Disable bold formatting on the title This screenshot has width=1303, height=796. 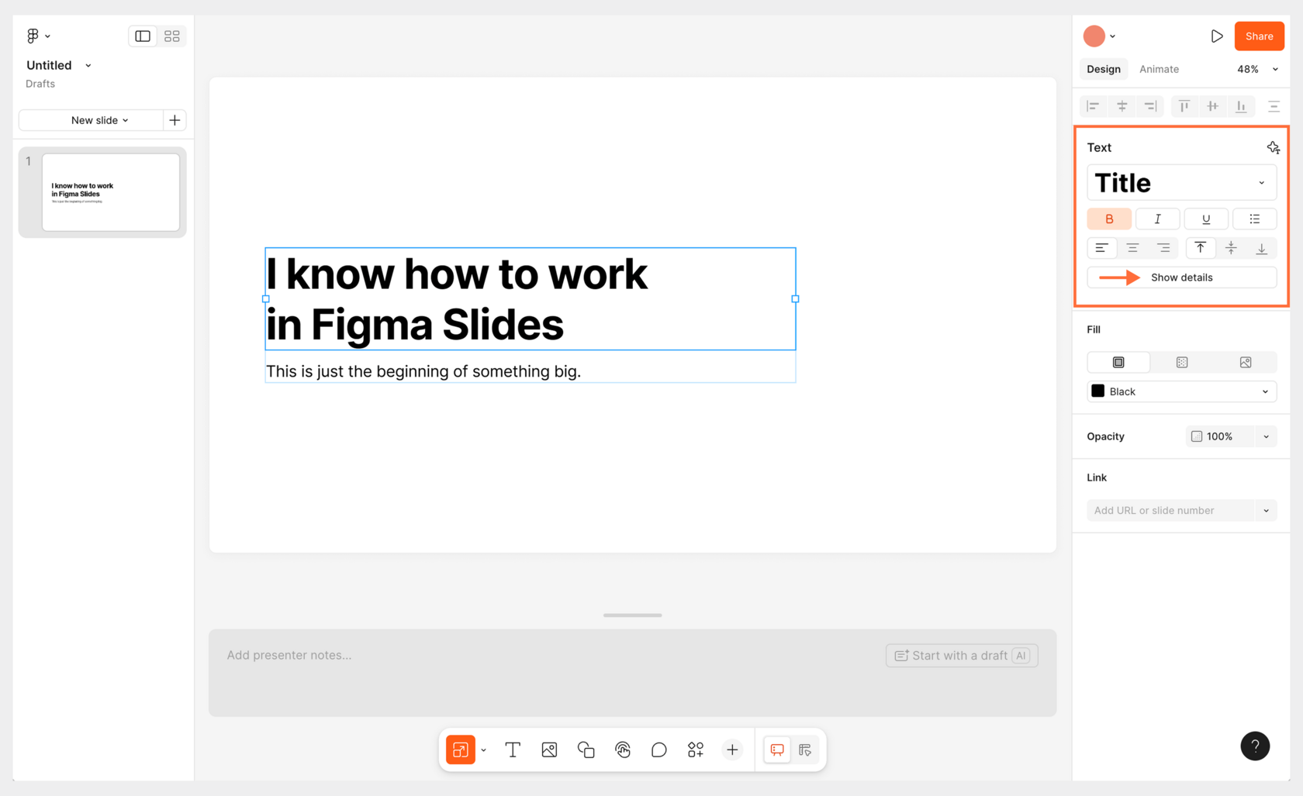tap(1109, 219)
